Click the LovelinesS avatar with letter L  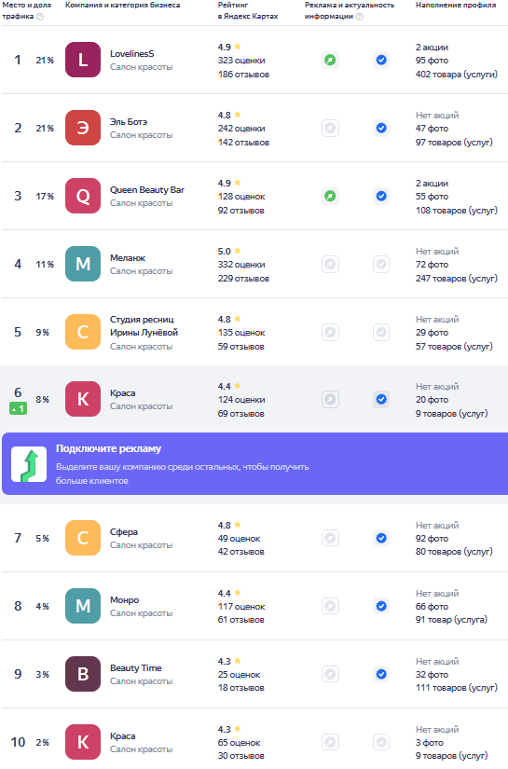[83, 60]
